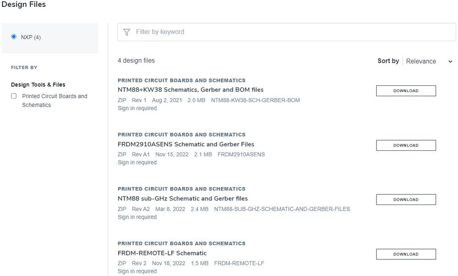
Task: Click the NXP (4) filter label
Action: [x=31, y=37]
